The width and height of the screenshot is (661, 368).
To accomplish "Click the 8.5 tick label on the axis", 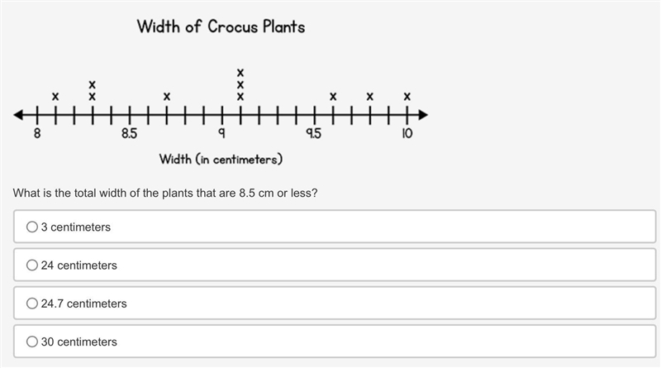I will [x=130, y=133].
